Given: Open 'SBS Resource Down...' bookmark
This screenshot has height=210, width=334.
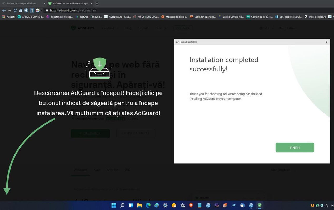Looking at the screenshot, I should pos(288,17).
